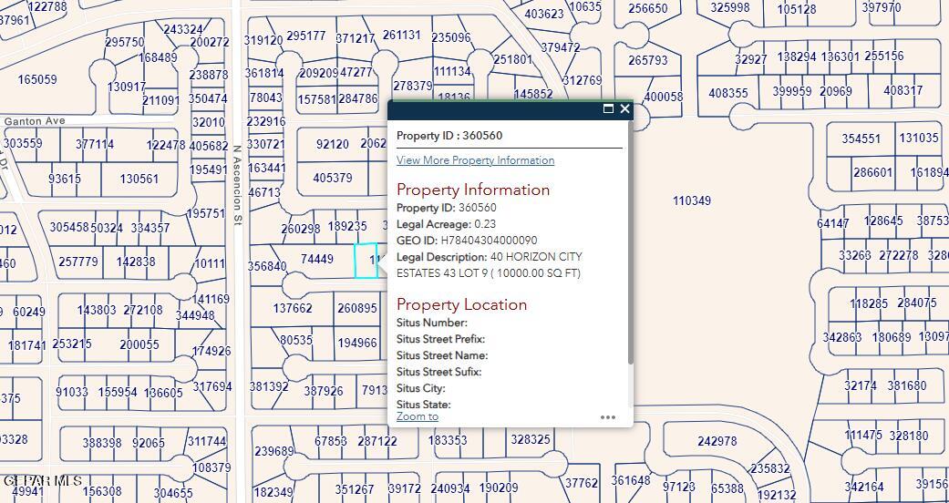Zoom to the selected property
This screenshot has width=949, height=503.
click(x=417, y=416)
